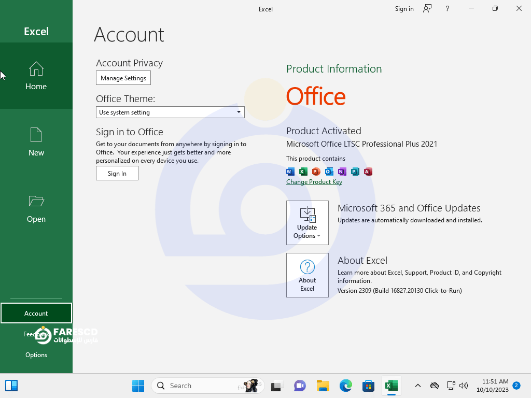Screen dimensions: 531x398
Task: Open File Explorer from the taskbar
Action: click(323, 386)
